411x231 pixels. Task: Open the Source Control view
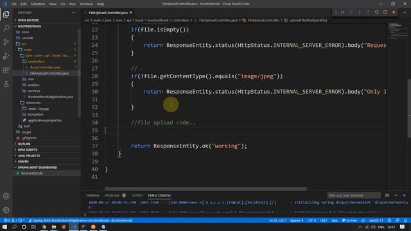[6, 42]
